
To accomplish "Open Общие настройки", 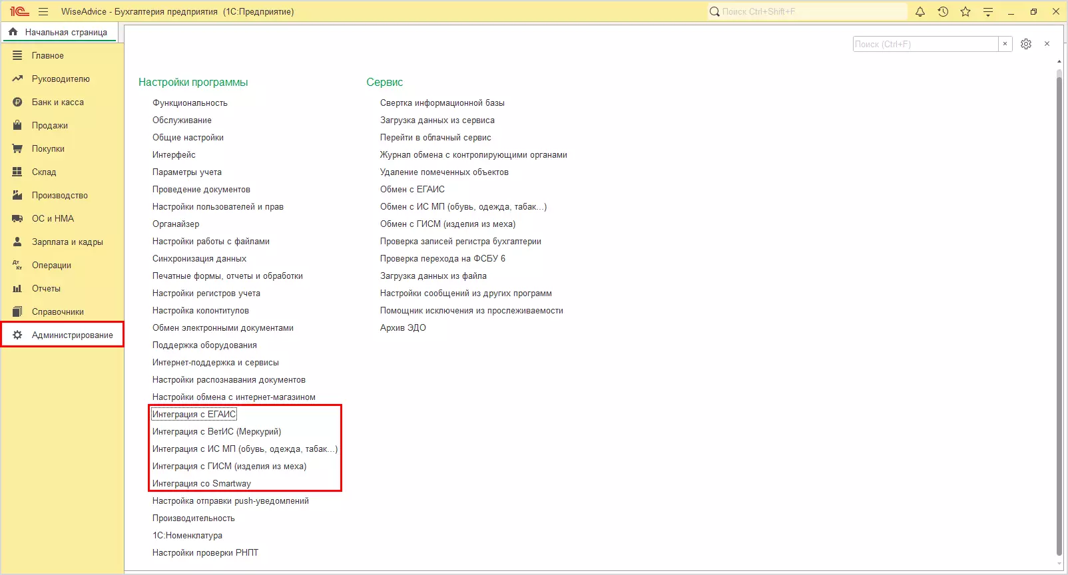I will pos(188,138).
